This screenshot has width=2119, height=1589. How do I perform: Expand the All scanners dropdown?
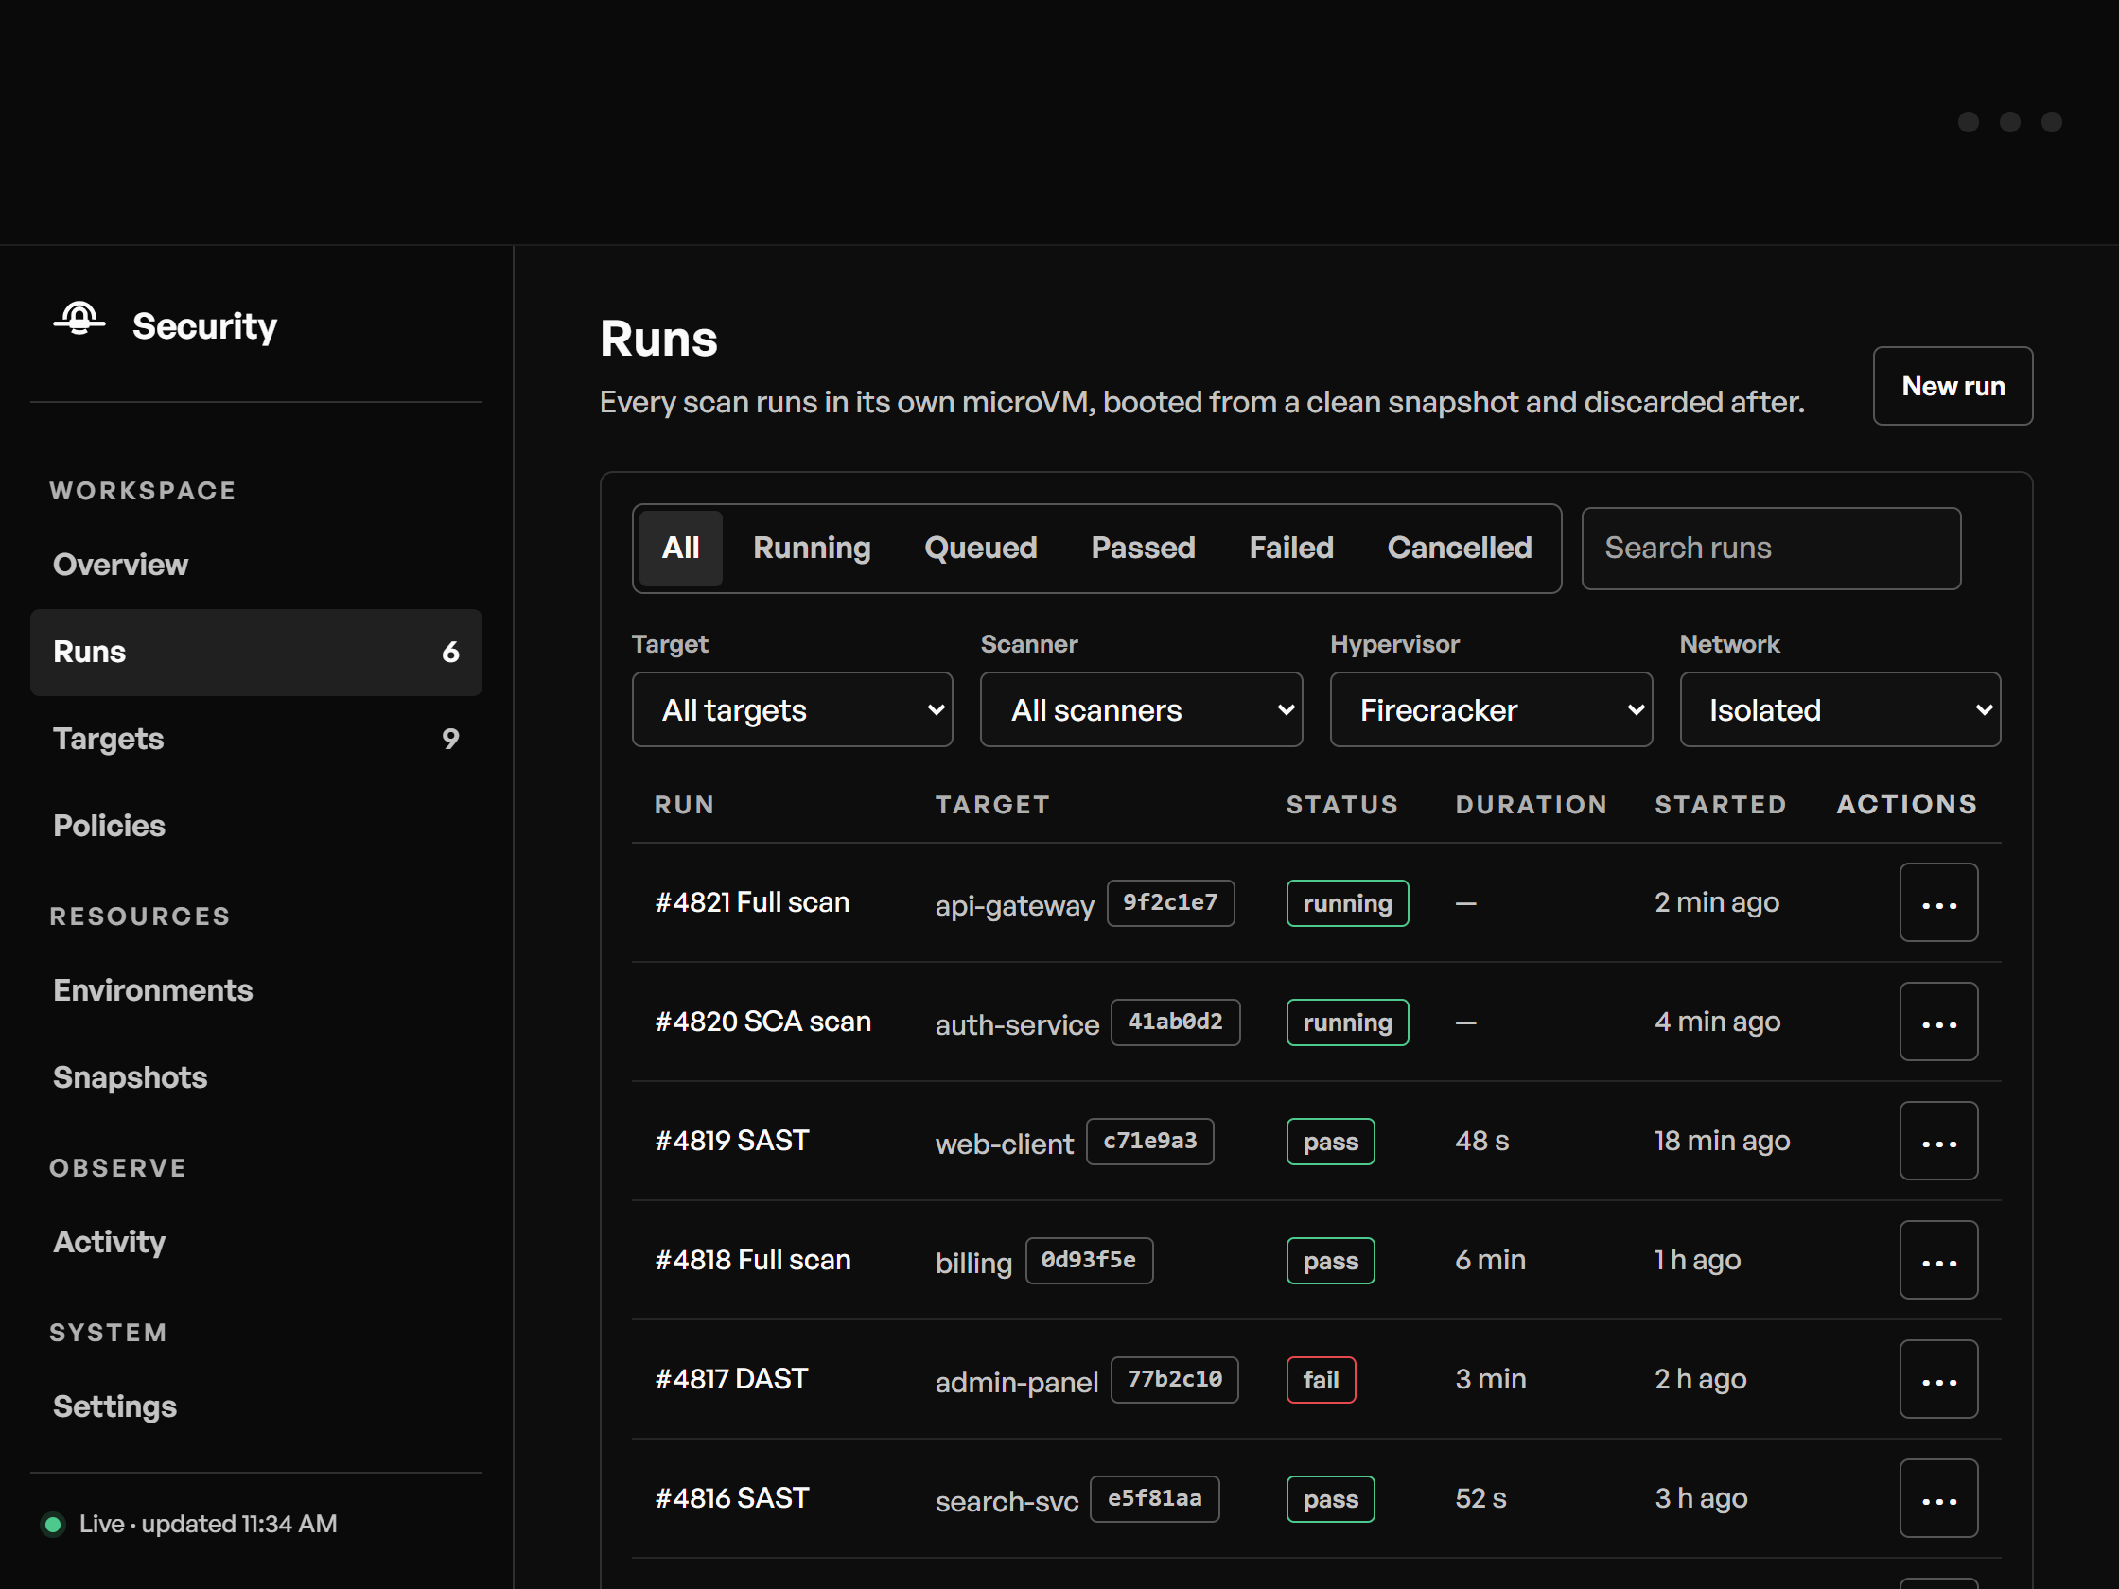[1141, 709]
